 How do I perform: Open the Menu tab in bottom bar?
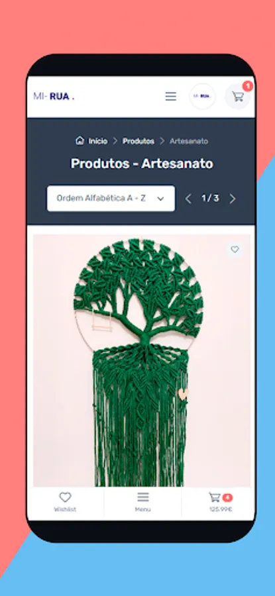pyautogui.click(x=142, y=502)
